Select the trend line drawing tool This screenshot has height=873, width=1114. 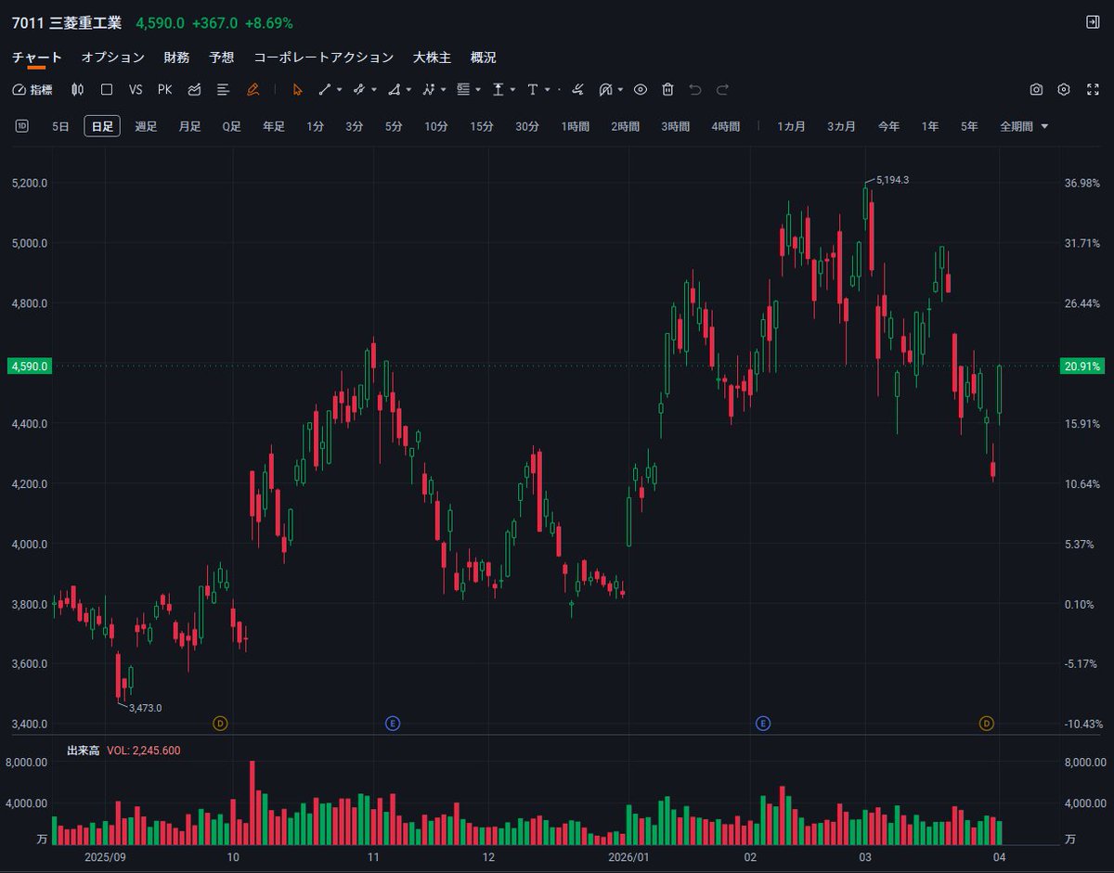coord(325,90)
